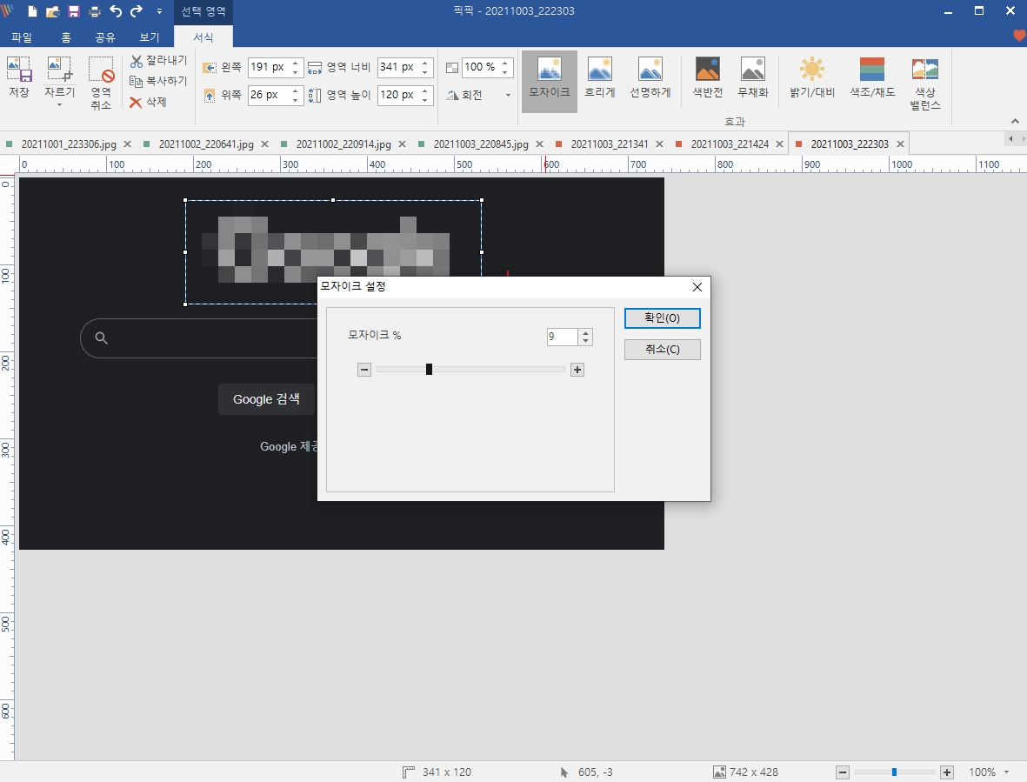Switch to the Share (공유) ribbon tab

105,37
